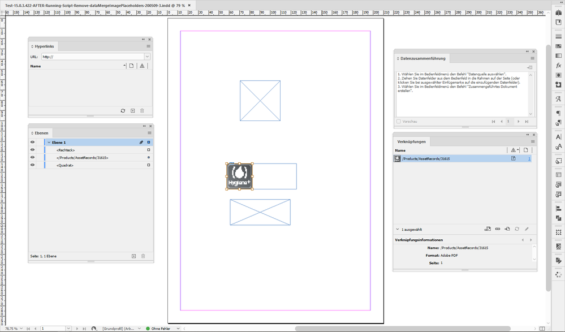Screen dimensions: 565x332
Task: Click page link 1 for AssetRecords/31615
Action: point(529,158)
